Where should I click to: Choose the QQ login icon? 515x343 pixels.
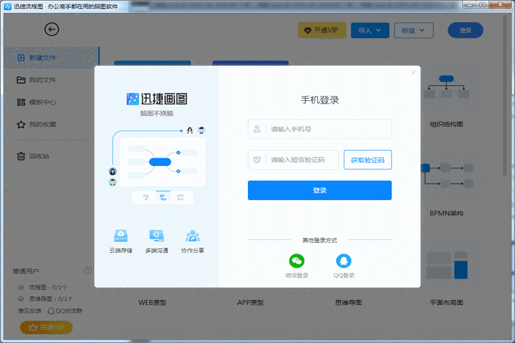tap(344, 261)
